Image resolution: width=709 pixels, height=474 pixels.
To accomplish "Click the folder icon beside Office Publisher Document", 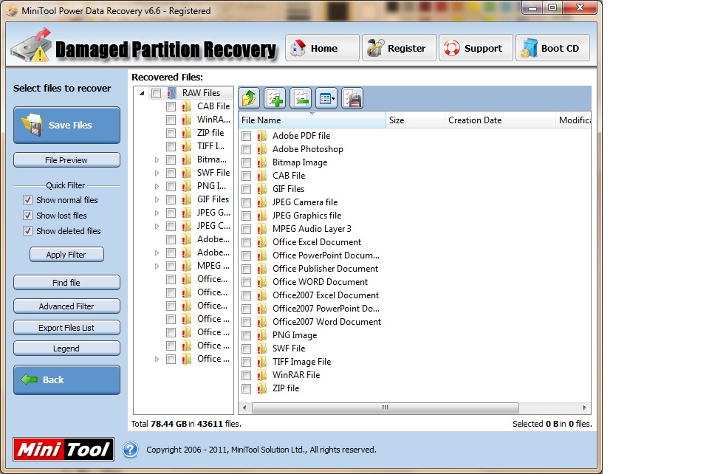I will [261, 269].
